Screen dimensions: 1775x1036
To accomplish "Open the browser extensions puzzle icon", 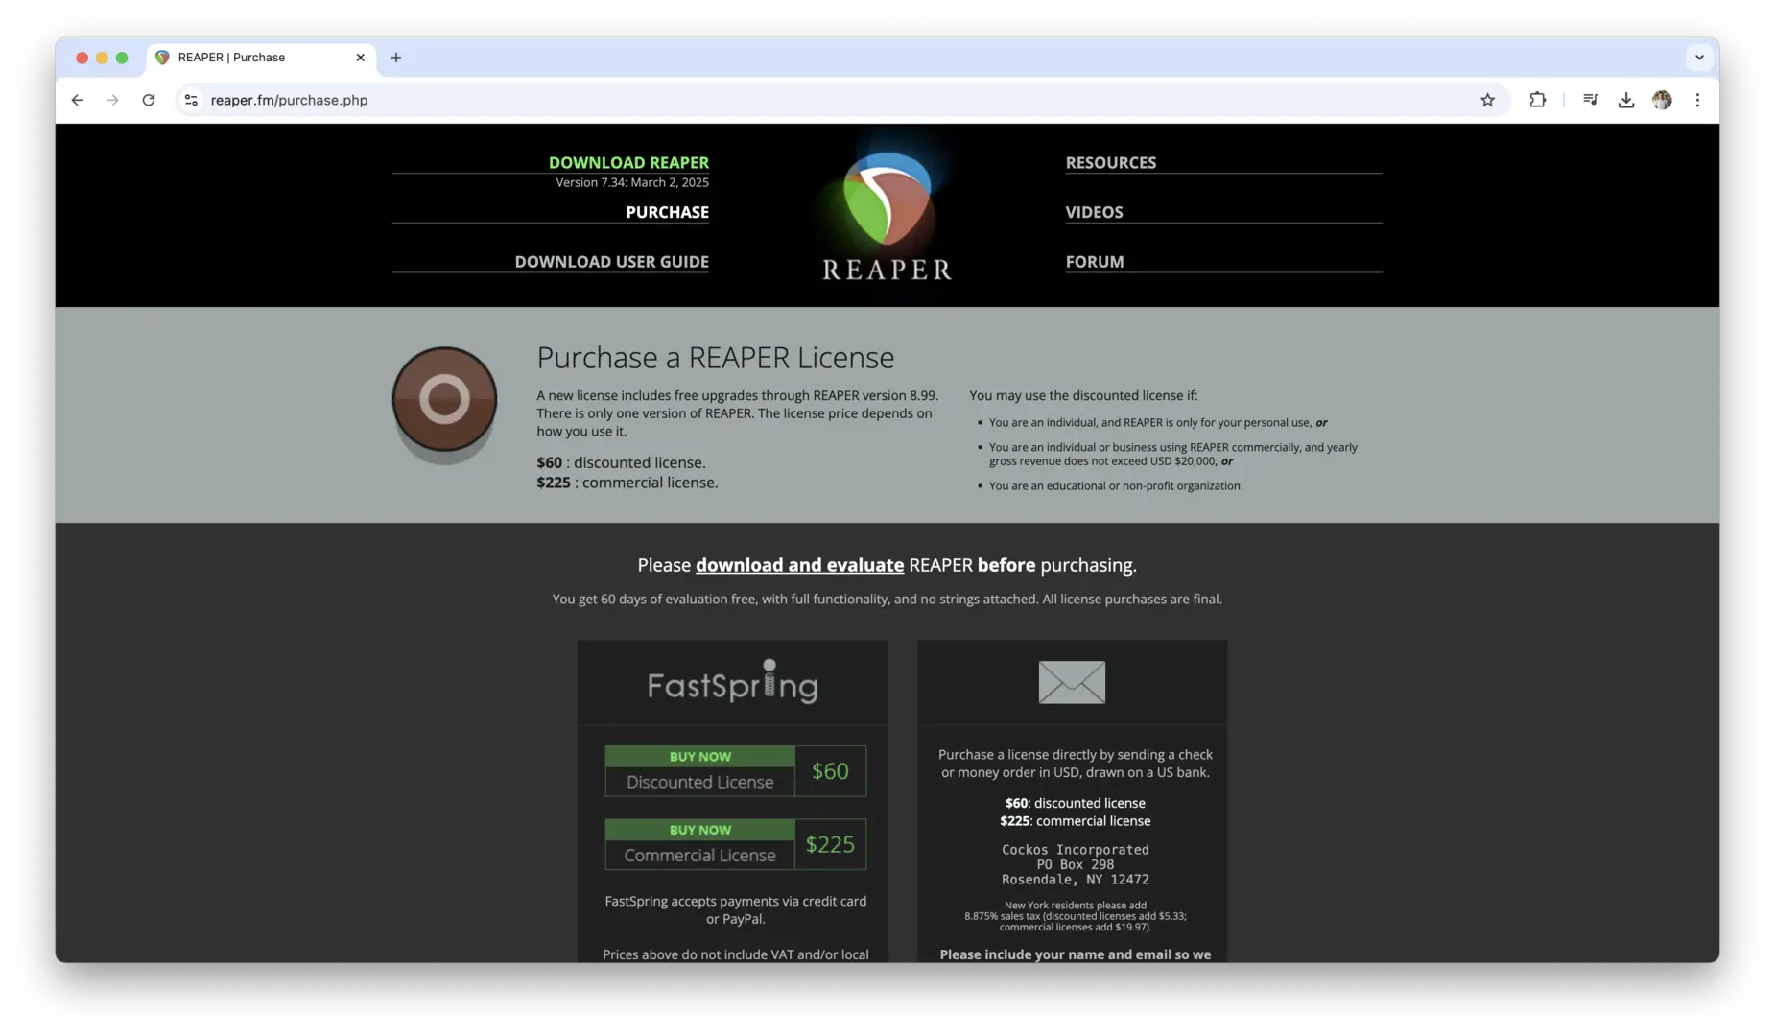I will 1537,100.
